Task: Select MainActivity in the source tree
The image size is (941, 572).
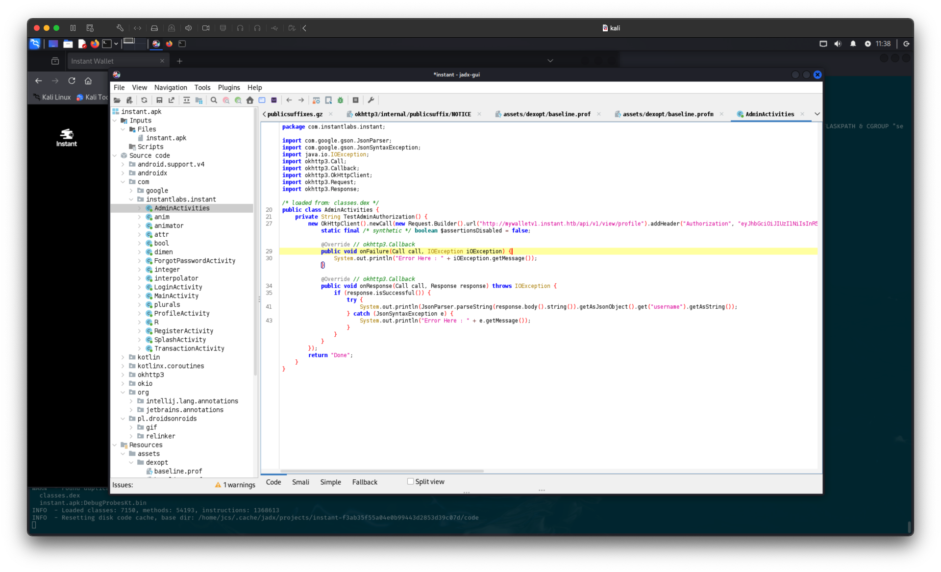Action: [x=176, y=296]
